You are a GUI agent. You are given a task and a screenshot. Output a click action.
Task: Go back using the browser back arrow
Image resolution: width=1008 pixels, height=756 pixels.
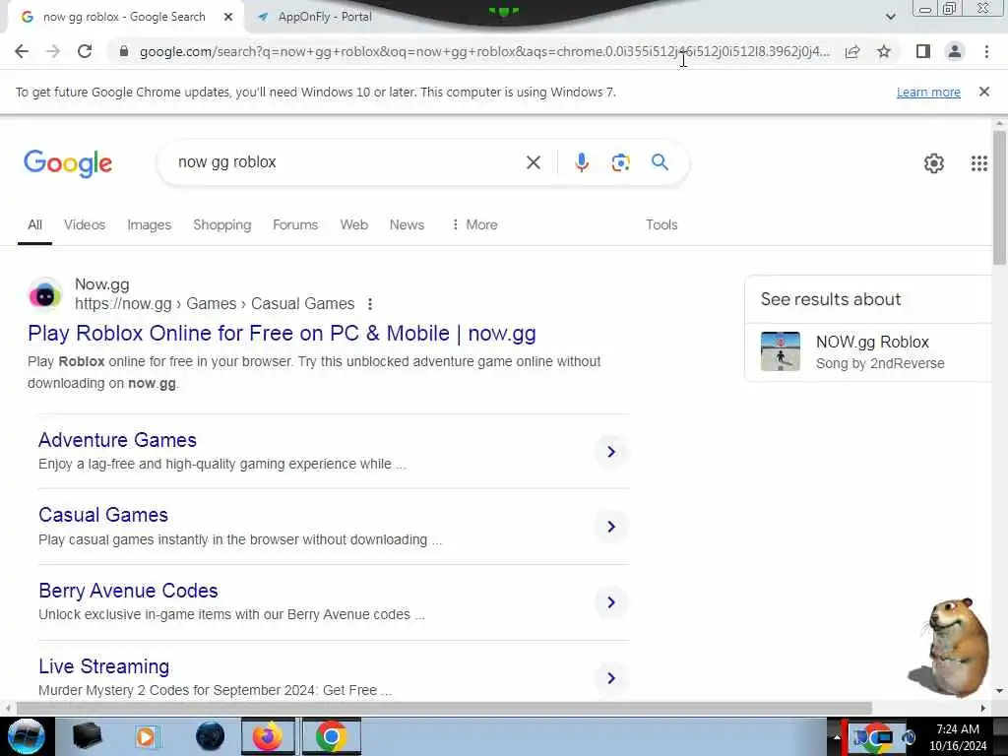click(x=22, y=51)
